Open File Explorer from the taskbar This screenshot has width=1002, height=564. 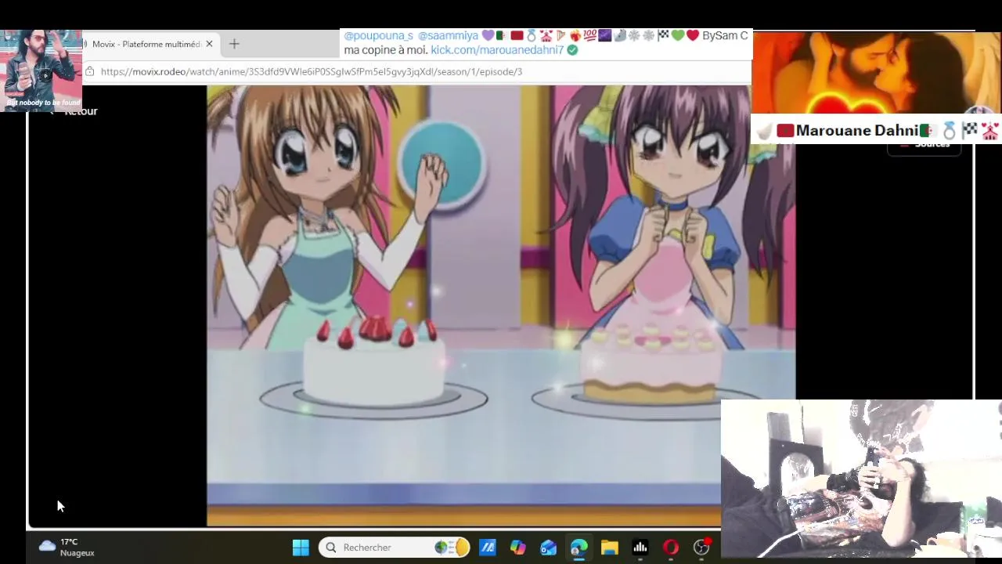610,548
